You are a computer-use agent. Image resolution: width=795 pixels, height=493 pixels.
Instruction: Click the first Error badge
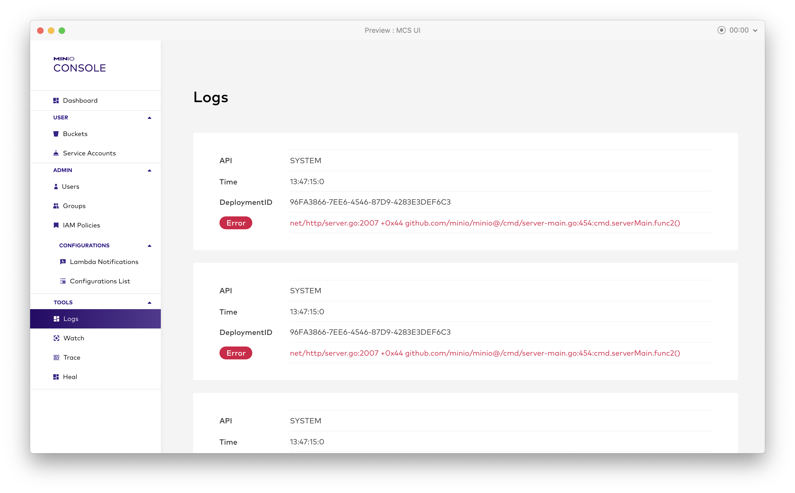[x=236, y=223]
